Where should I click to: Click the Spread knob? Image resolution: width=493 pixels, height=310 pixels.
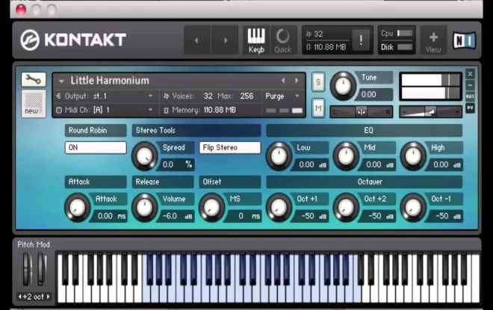pyautogui.click(x=145, y=156)
